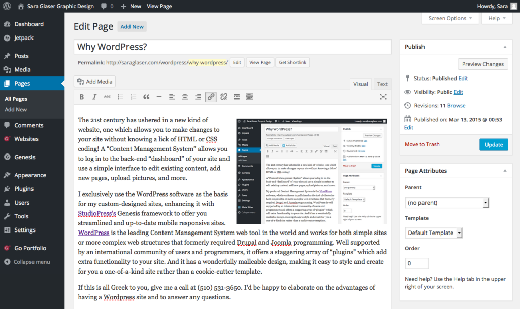Screen dimensions: 520x309
Task: Apply Strikethrough formatting
Action: [107, 97]
